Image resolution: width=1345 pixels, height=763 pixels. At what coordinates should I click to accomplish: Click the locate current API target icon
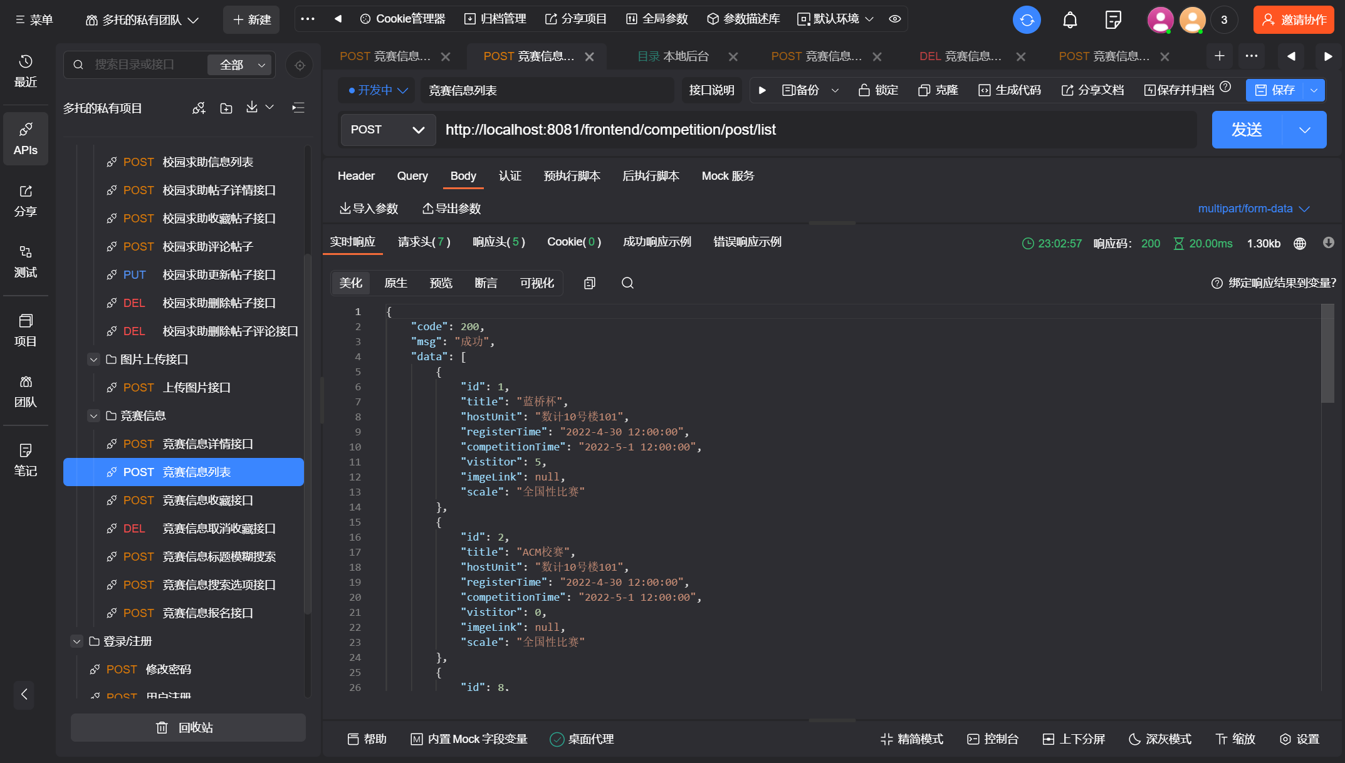tap(300, 65)
